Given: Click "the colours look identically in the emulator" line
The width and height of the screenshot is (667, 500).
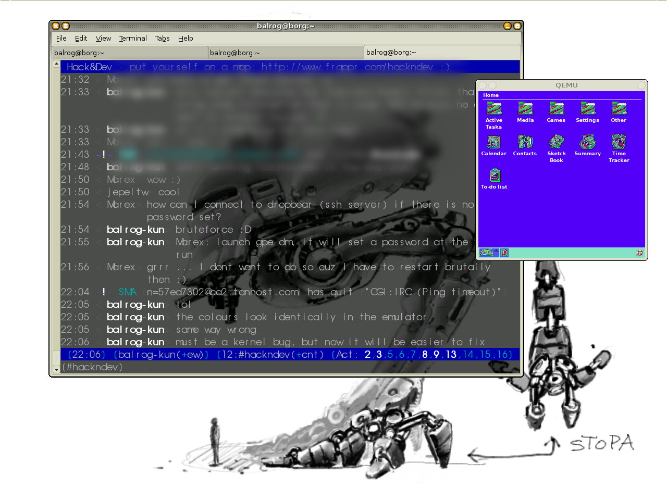Looking at the screenshot, I should click(301, 317).
